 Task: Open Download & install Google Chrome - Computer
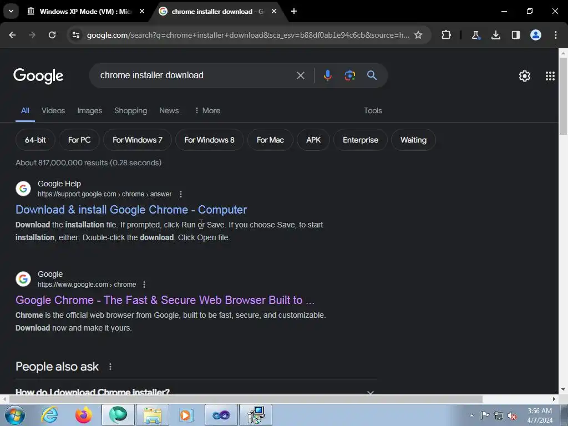click(x=131, y=209)
